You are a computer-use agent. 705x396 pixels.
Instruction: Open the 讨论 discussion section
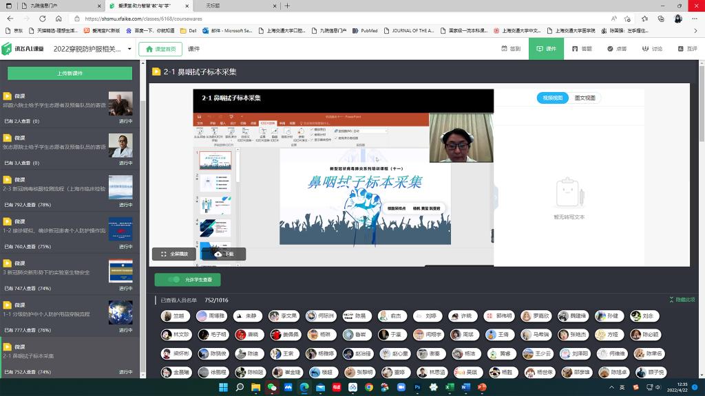[652, 49]
